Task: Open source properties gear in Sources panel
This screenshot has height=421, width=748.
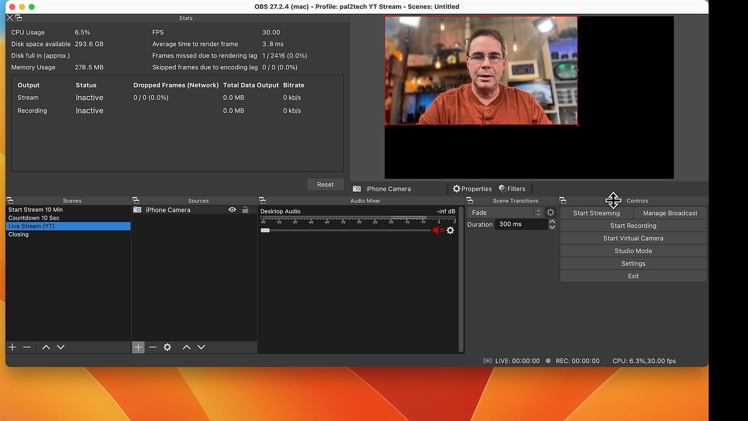Action: tap(167, 347)
